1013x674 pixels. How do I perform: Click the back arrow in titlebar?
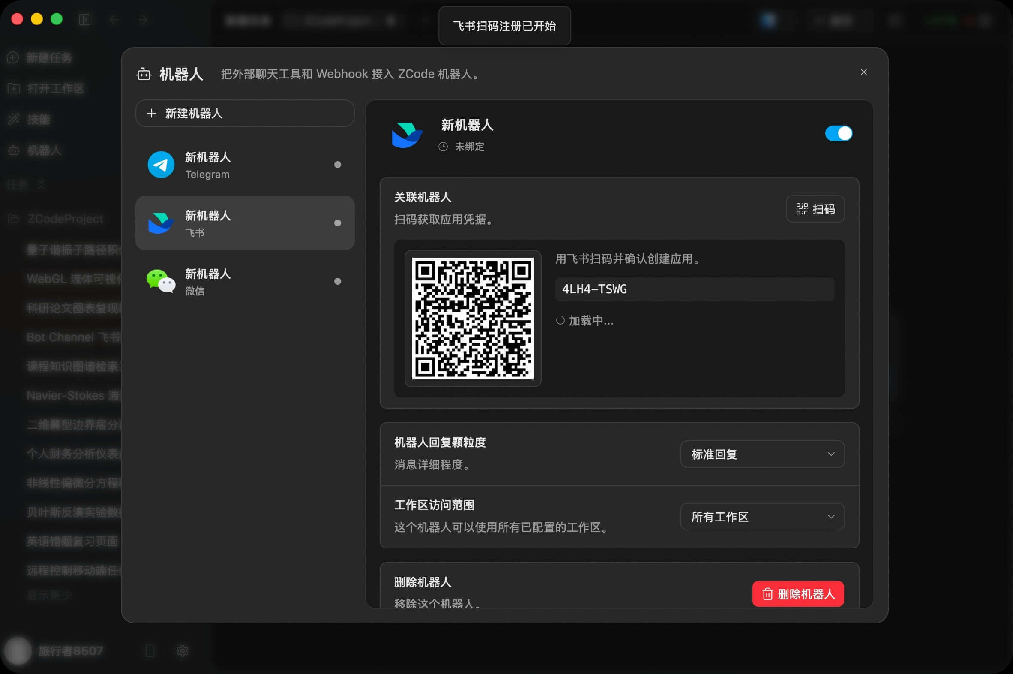pos(114,20)
